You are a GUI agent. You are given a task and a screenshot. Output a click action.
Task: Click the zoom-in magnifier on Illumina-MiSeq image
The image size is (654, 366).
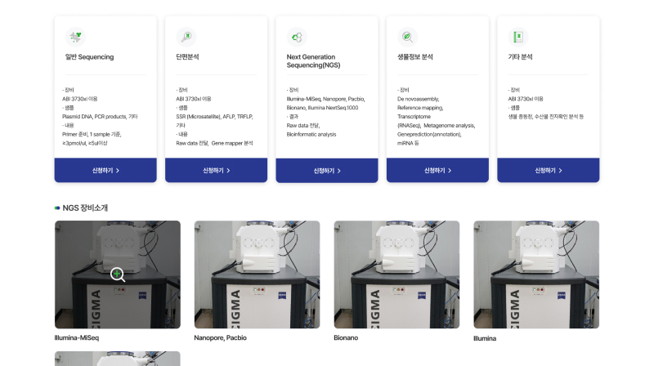118,274
